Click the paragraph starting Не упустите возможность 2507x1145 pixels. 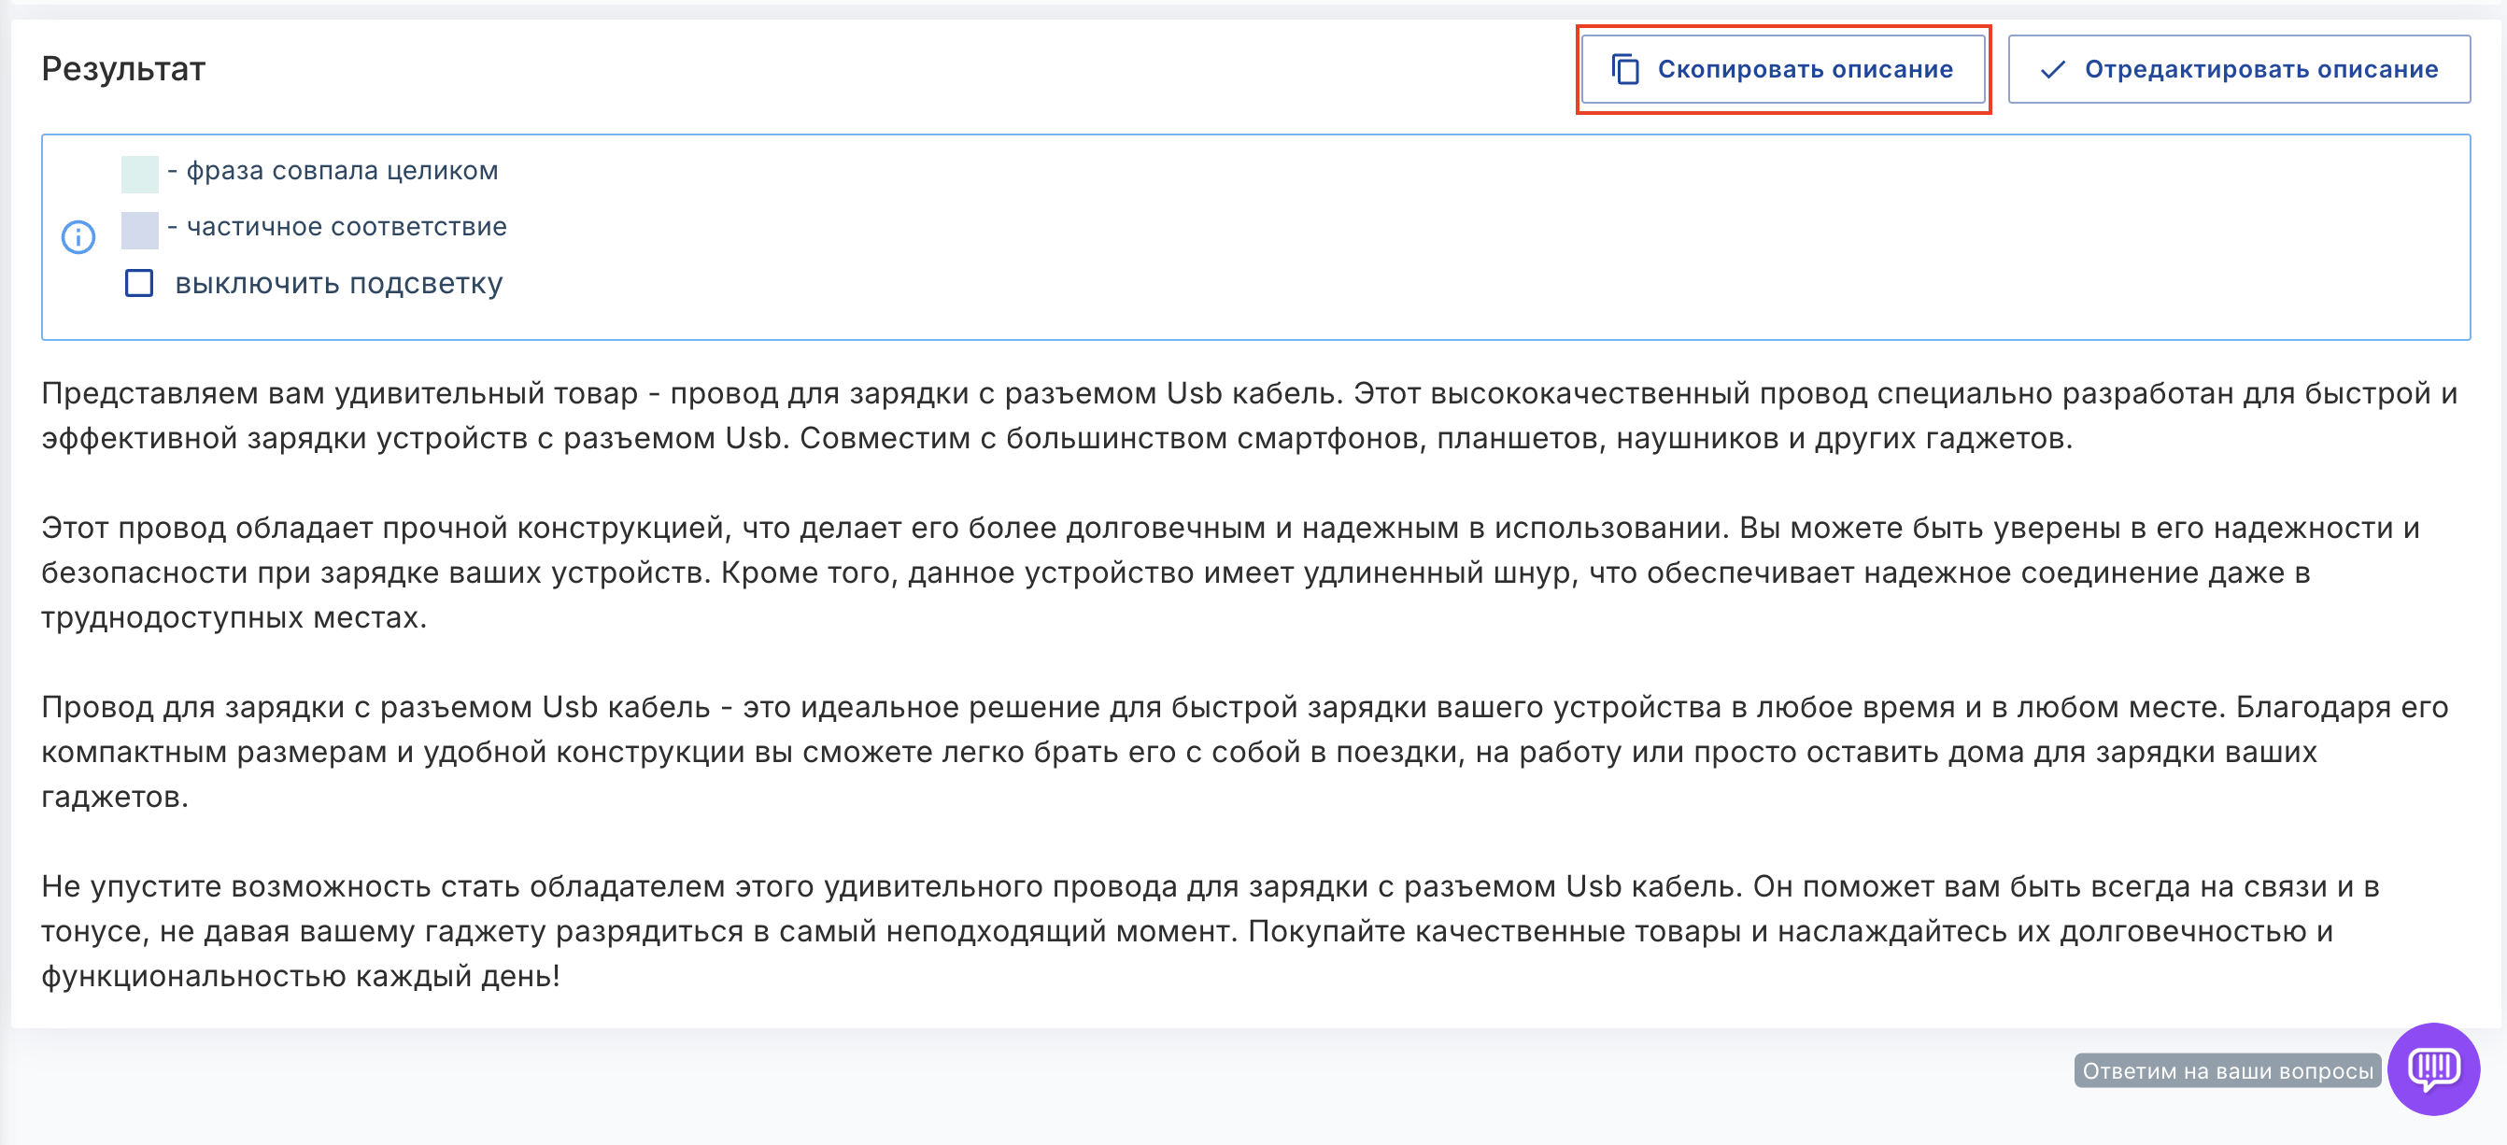[x=1210, y=930]
